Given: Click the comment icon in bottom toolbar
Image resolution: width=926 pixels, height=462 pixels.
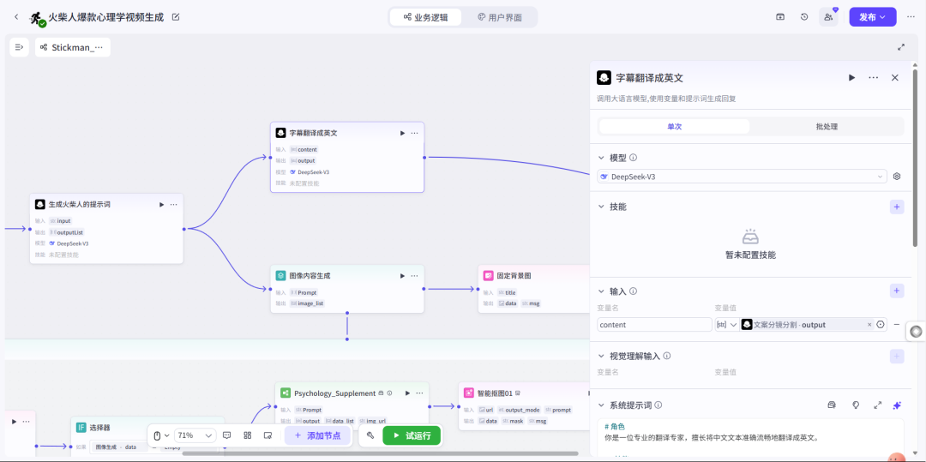Looking at the screenshot, I should 226,435.
